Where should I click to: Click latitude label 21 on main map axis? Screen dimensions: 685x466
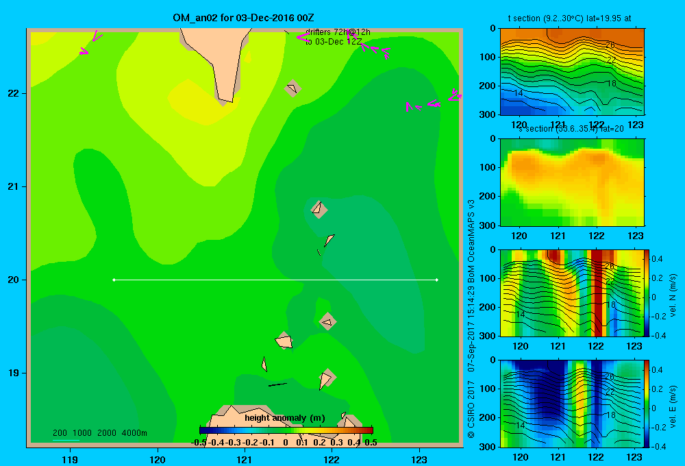point(14,186)
